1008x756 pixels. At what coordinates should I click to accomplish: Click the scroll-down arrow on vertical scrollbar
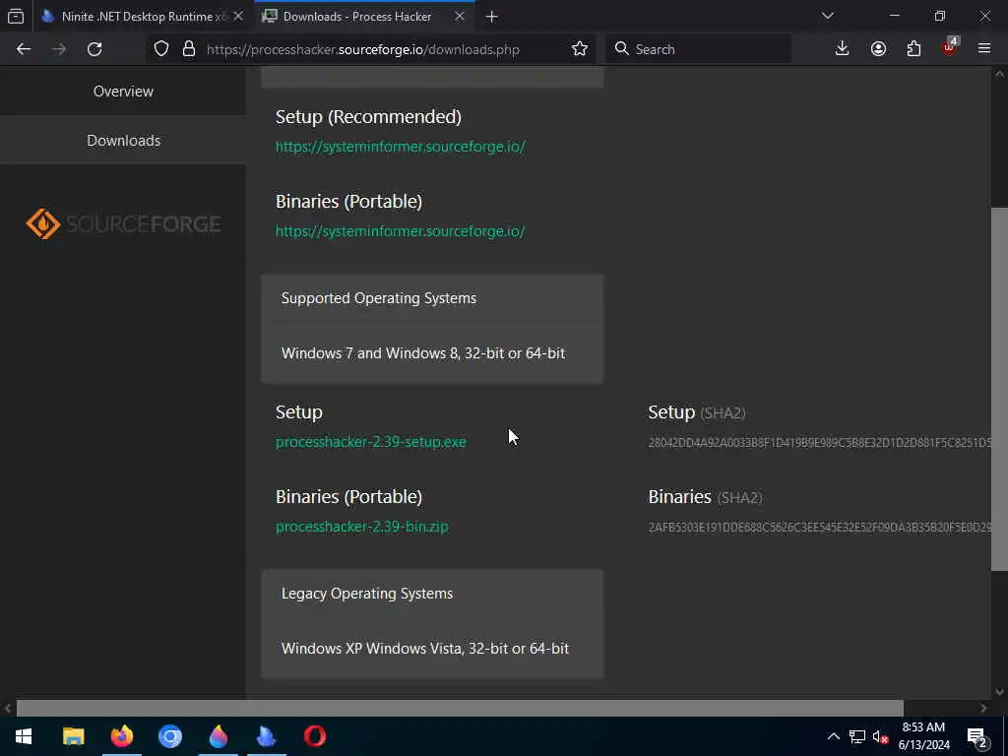click(999, 692)
